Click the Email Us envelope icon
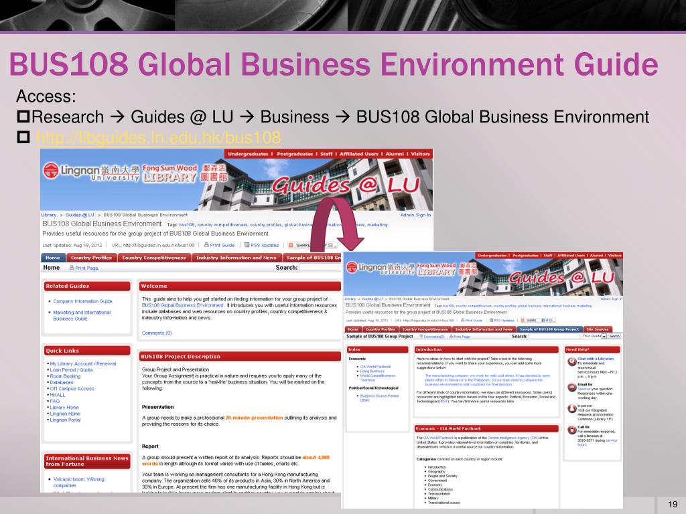This screenshot has height=514, width=686. click(572, 388)
